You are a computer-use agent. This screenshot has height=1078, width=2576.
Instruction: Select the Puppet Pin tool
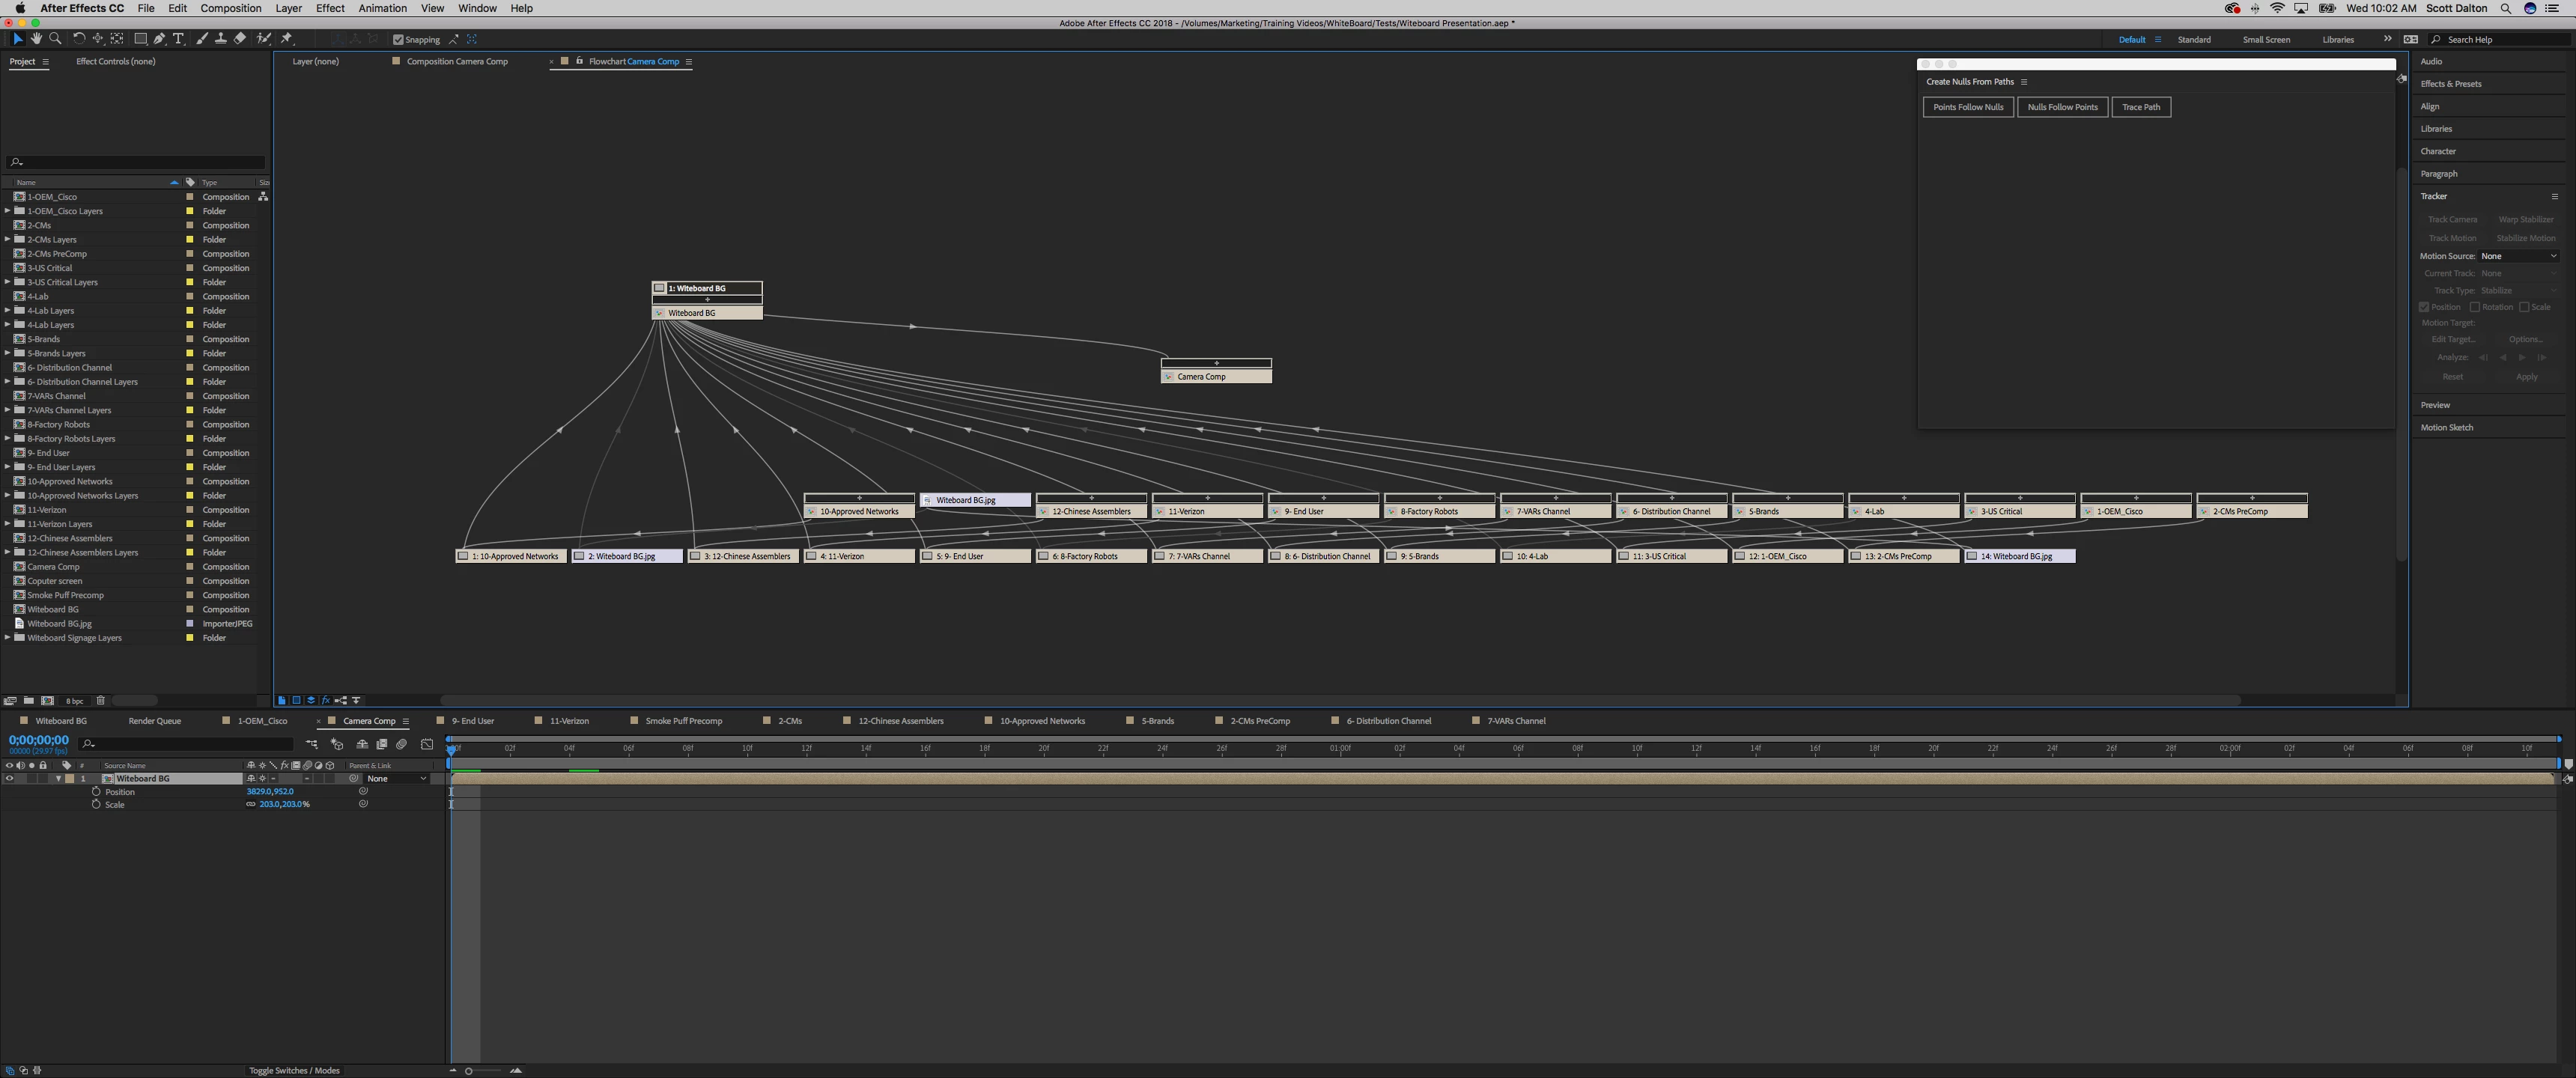click(x=287, y=39)
